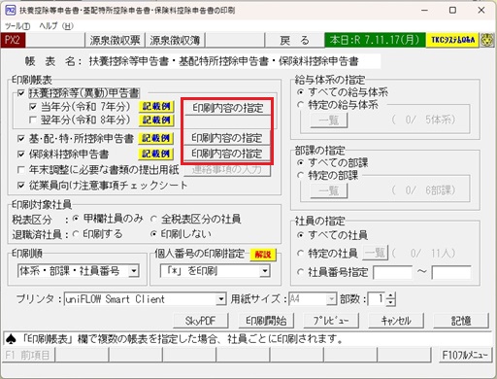Select 全税表区分の社員 radio button
Screen dimensions: 497x379
153,219
